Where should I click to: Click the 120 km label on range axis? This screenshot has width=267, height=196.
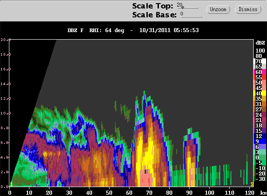[250, 193]
